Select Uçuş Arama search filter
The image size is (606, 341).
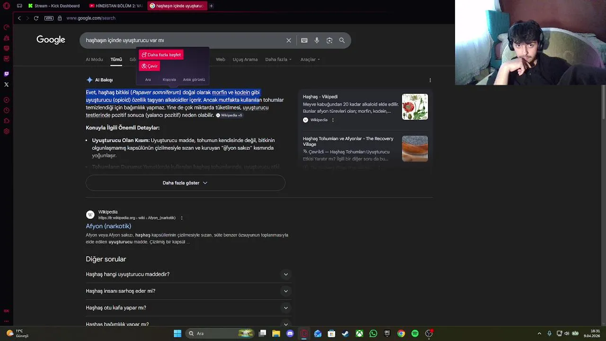click(x=245, y=59)
